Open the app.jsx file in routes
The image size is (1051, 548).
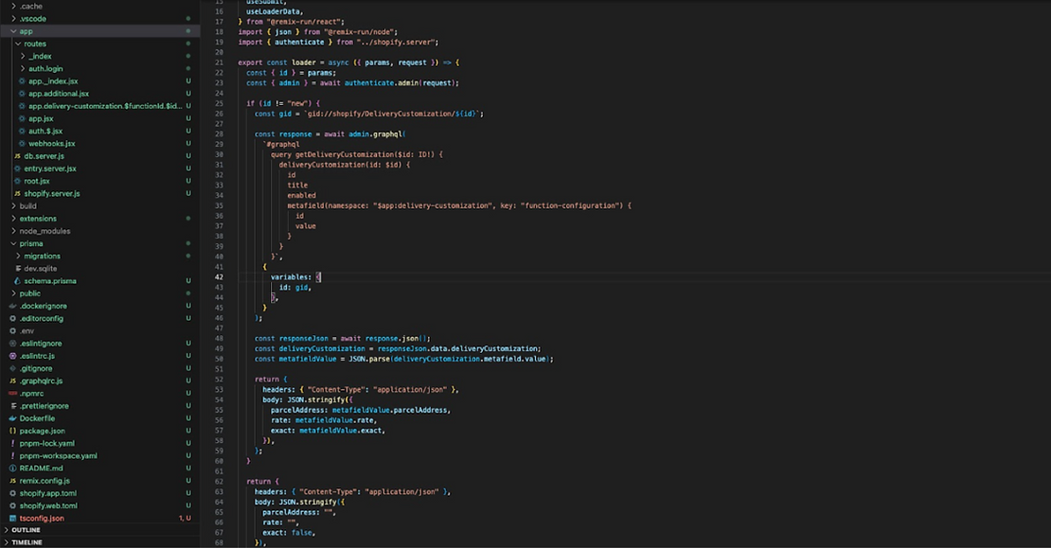(x=99, y=118)
